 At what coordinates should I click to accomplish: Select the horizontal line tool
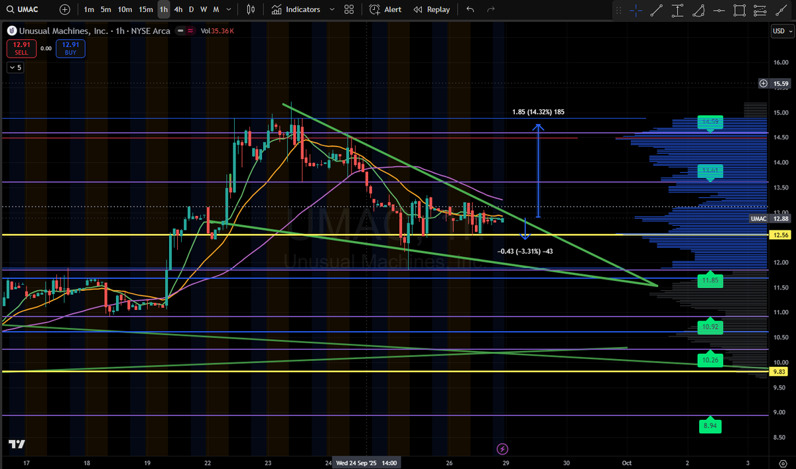tap(718, 10)
